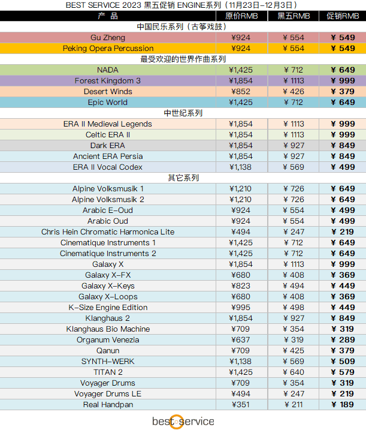The width and height of the screenshot is (366, 433).
Task: Click TITAN 2 Black Friday price ¥640
Action: point(294,372)
